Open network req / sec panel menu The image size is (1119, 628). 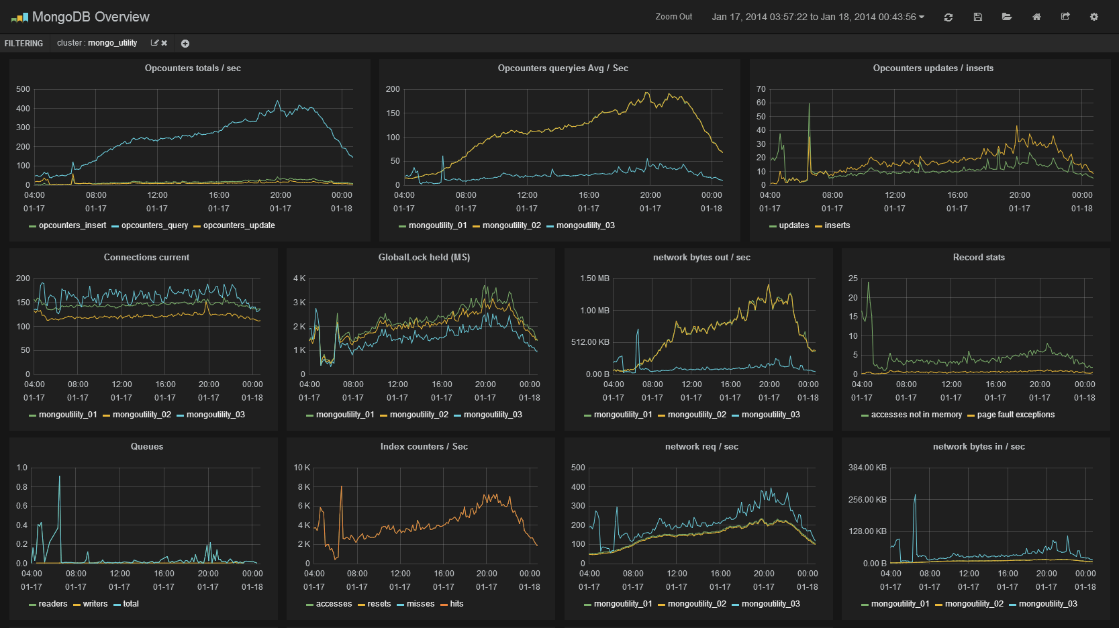pyautogui.click(x=701, y=447)
